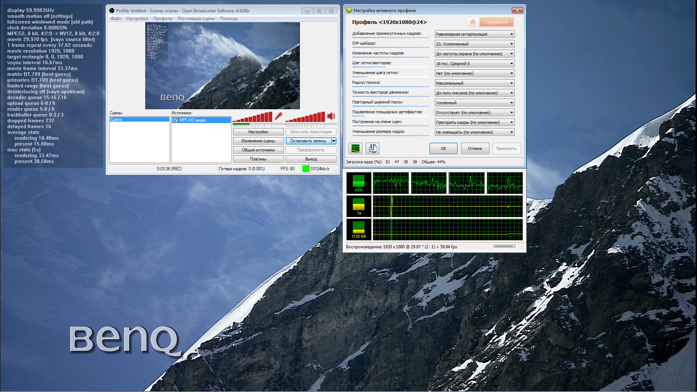Screen dimensions: 697x392
Task: Mute desktop audio with the speaker icon
Action: (331, 116)
